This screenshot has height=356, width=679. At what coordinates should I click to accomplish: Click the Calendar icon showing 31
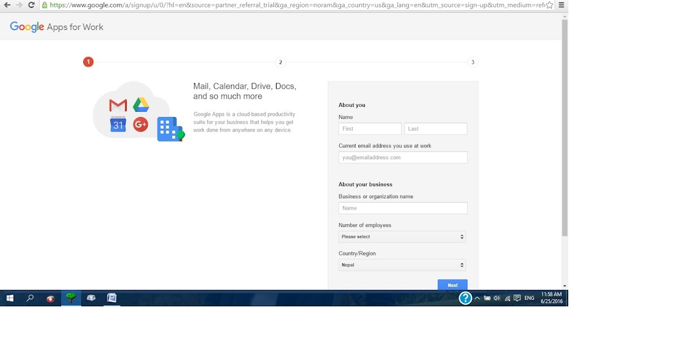click(x=118, y=125)
